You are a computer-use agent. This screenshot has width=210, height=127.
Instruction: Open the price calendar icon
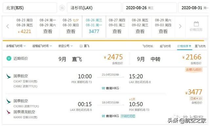point(196,24)
